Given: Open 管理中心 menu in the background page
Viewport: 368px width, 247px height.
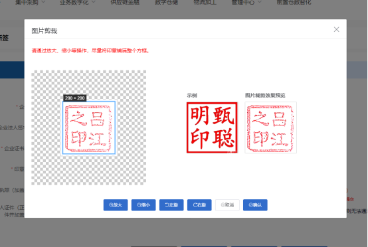Looking at the screenshot, I should [x=243, y=3].
